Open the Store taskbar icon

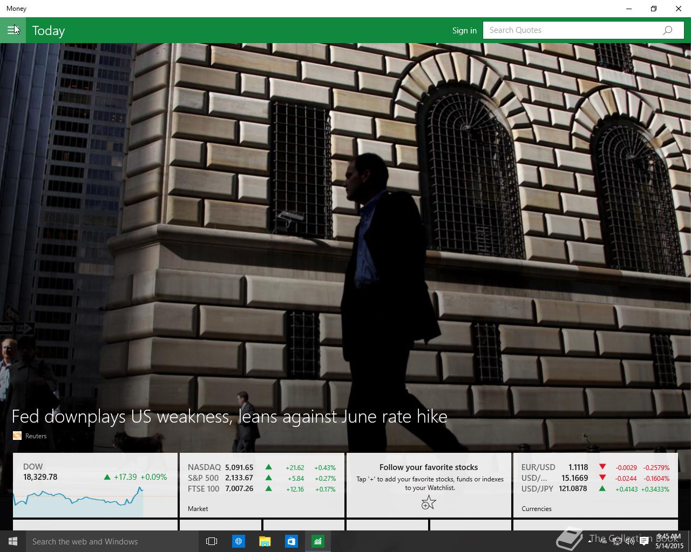(x=291, y=541)
